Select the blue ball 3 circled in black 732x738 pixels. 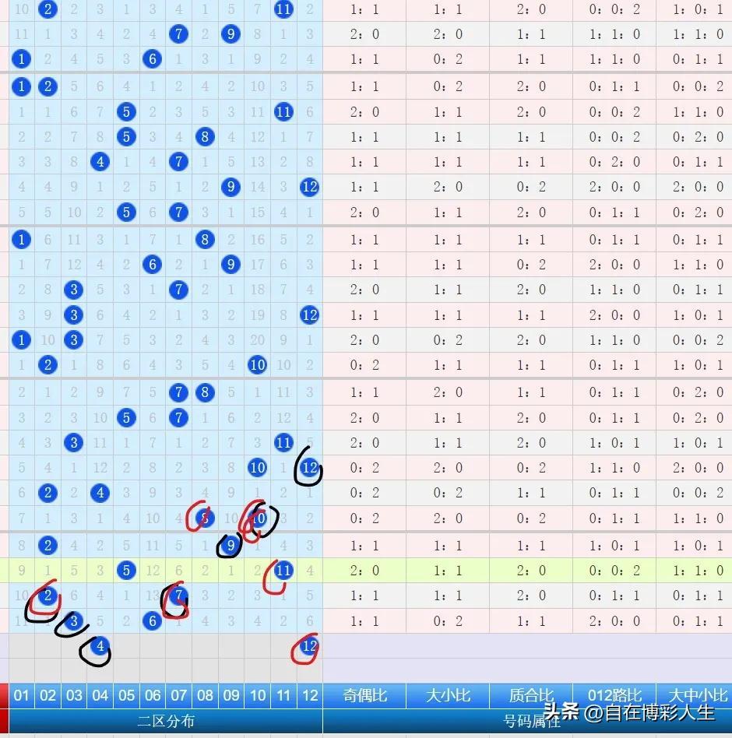[73, 621]
